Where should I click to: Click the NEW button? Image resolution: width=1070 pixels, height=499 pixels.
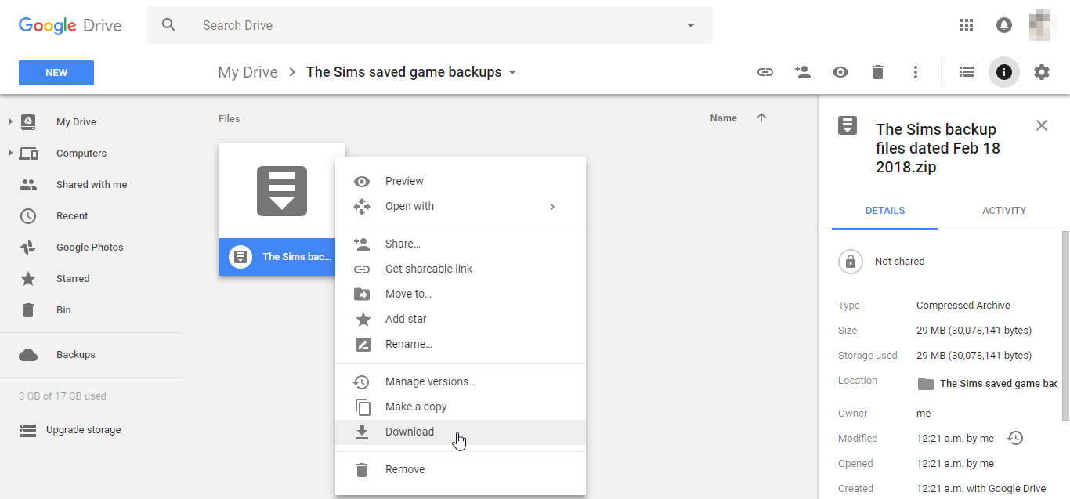(56, 72)
